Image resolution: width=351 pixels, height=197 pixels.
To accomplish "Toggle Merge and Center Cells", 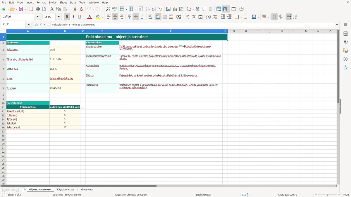I will pos(158,17).
